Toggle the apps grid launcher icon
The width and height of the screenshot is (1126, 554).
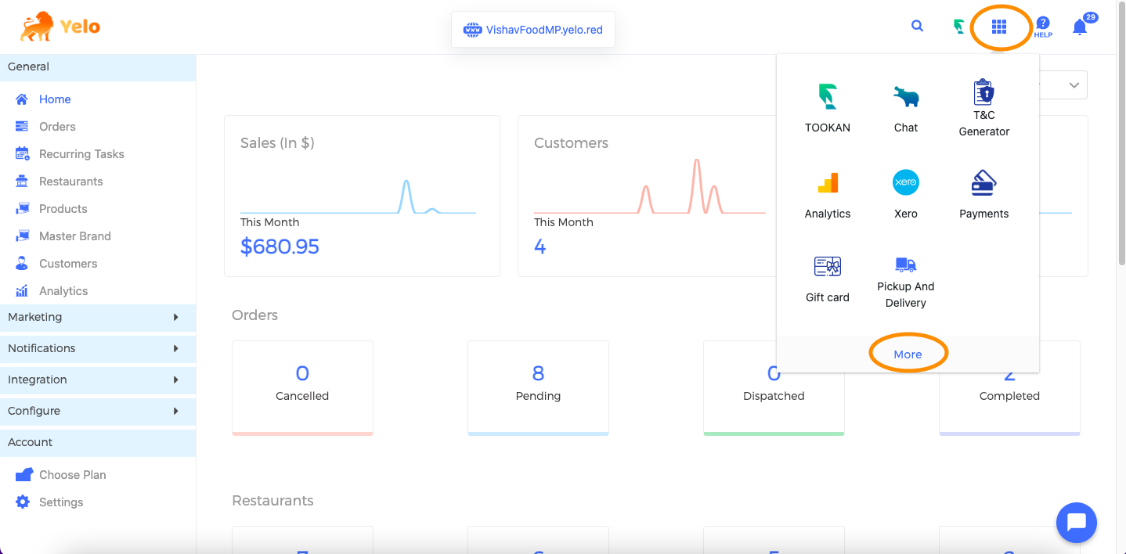click(x=998, y=27)
